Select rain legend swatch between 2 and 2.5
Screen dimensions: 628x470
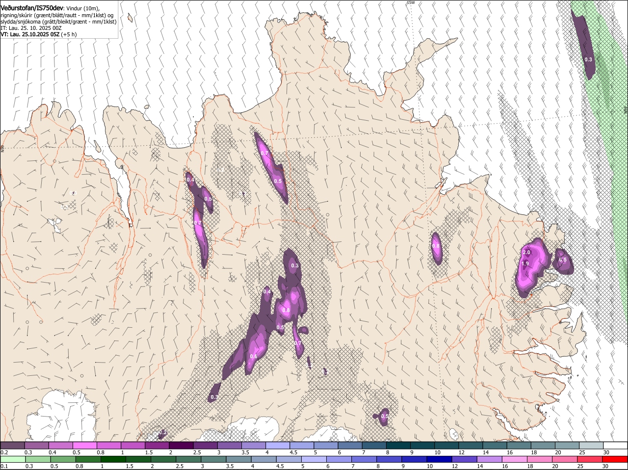163,459
